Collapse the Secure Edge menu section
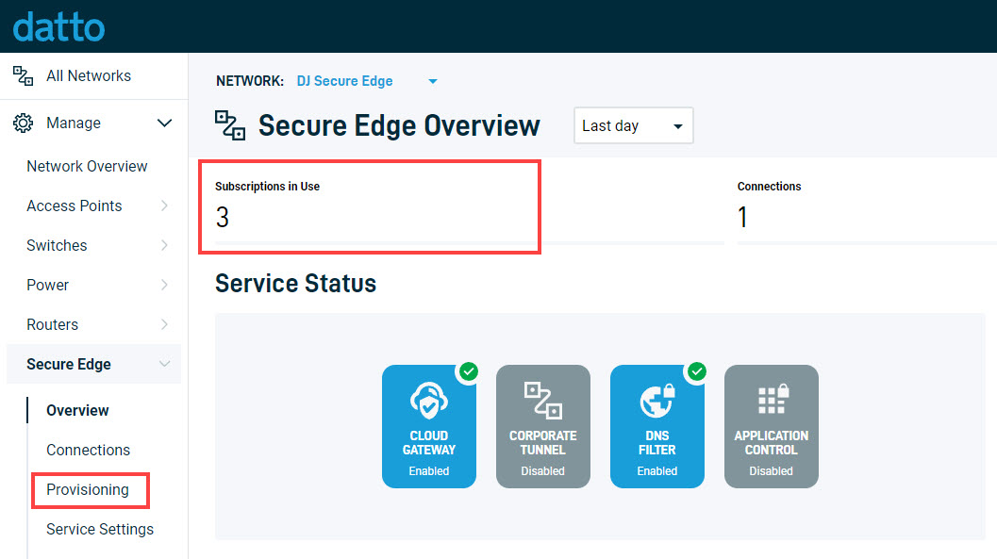Image resolution: width=997 pixels, height=559 pixels. coord(165,364)
